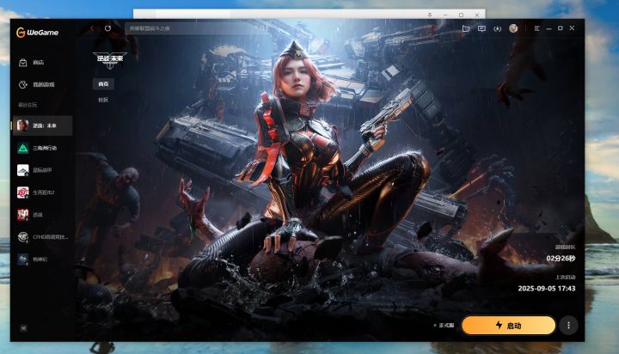This screenshot has height=354, width=619.
Task: Click the green triangle 三角洲行动 icon
Action: click(23, 148)
